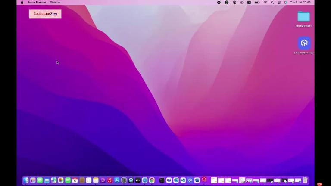Viewport: 331px width, 186px height.
Task: Open Reminders from the Dock
Action: coord(89,180)
